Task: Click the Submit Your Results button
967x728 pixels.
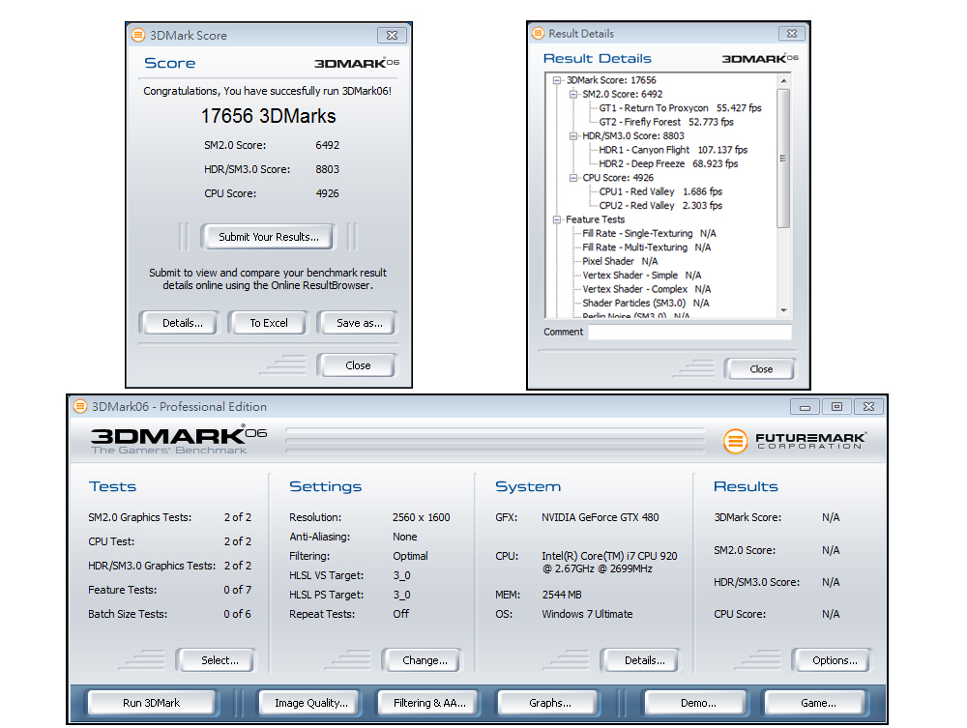Action: pyautogui.click(x=268, y=237)
